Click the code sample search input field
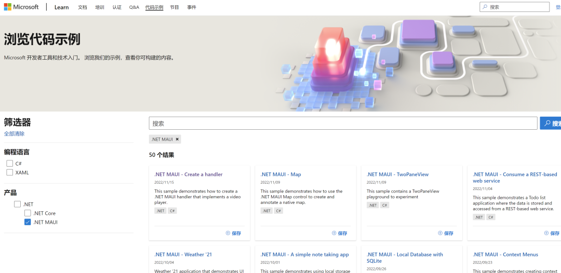The height and width of the screenshot is (273, 561). (x=343, y=124)
